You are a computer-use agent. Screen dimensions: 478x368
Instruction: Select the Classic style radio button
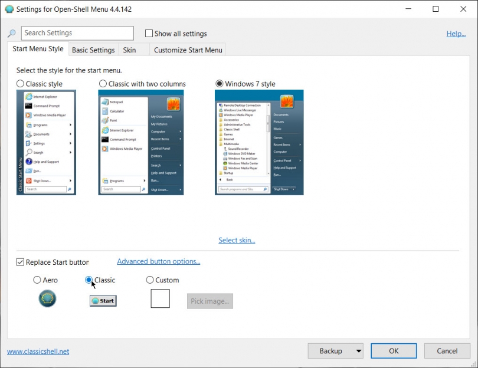click(x=21, y=84)
